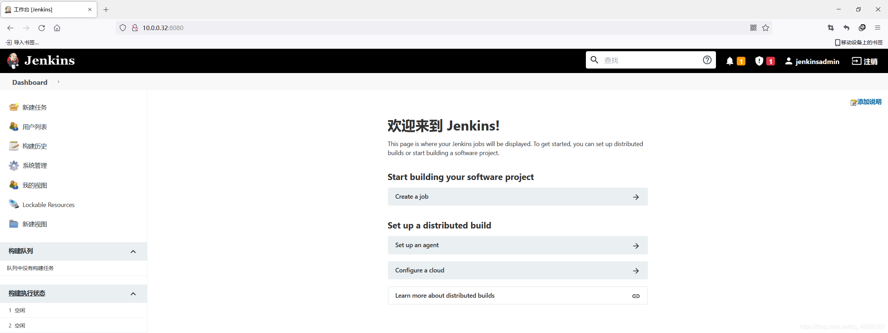The image size is (888, 333).
Task: Click Set up an agent button
Action: (x=518, y=245)
